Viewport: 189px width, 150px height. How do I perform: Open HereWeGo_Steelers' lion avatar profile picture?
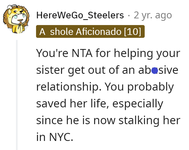pos(16,19)
